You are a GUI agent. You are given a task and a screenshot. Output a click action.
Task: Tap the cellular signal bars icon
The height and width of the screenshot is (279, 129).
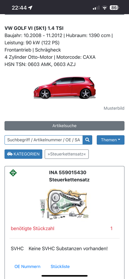click(x=96, y=8)
